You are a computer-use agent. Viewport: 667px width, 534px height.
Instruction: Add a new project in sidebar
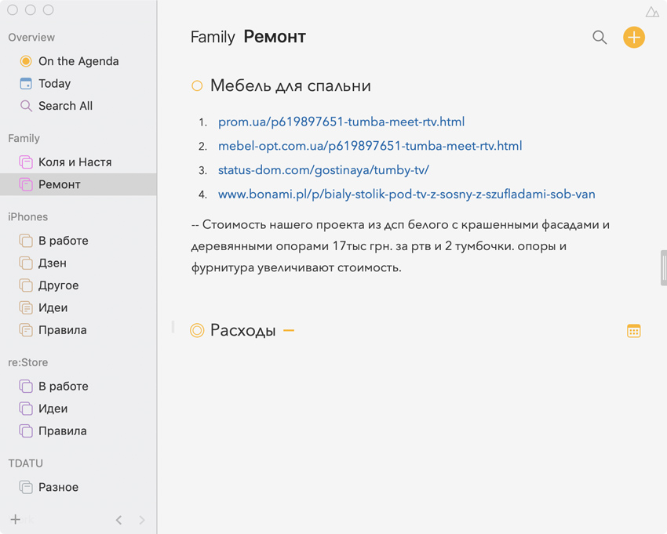[x=15, y=519]
